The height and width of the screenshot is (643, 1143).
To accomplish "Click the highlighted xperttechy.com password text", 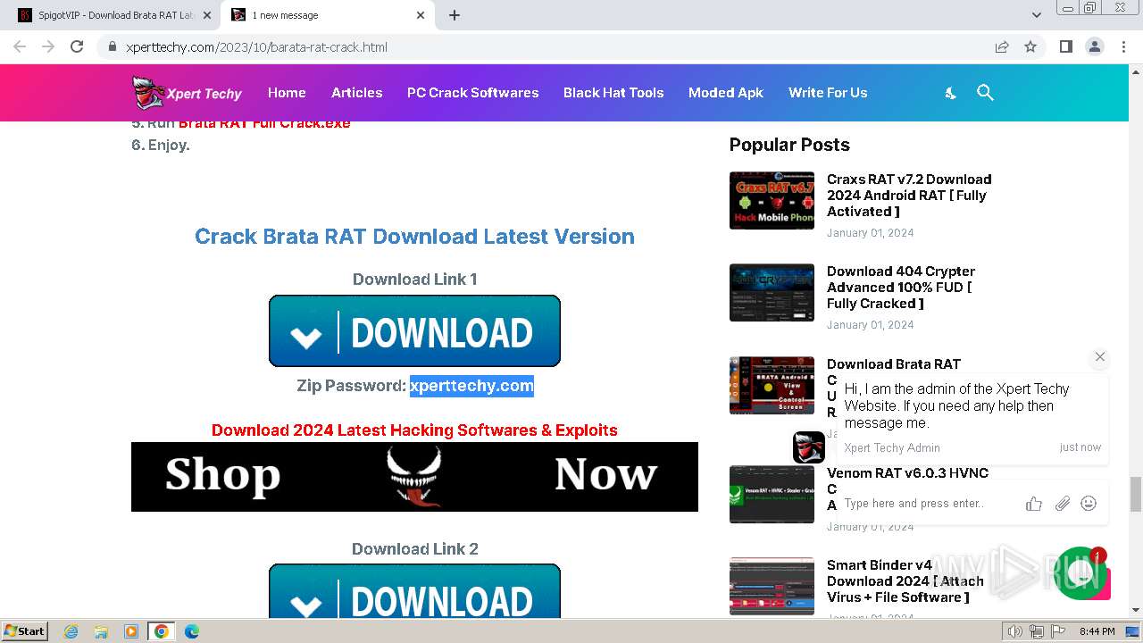I will (471, 386).
